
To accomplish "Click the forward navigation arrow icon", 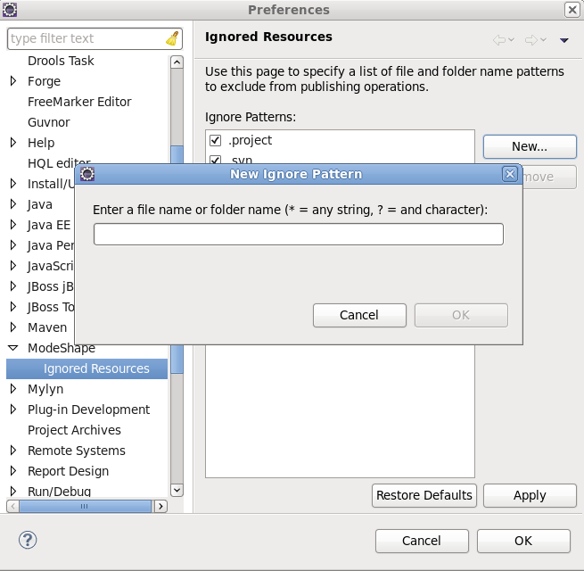I will [531, 39].
